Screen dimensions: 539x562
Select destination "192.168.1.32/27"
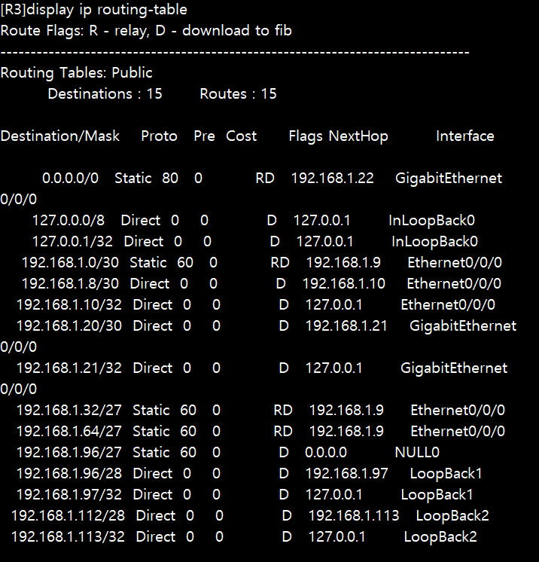click(69, 411)
